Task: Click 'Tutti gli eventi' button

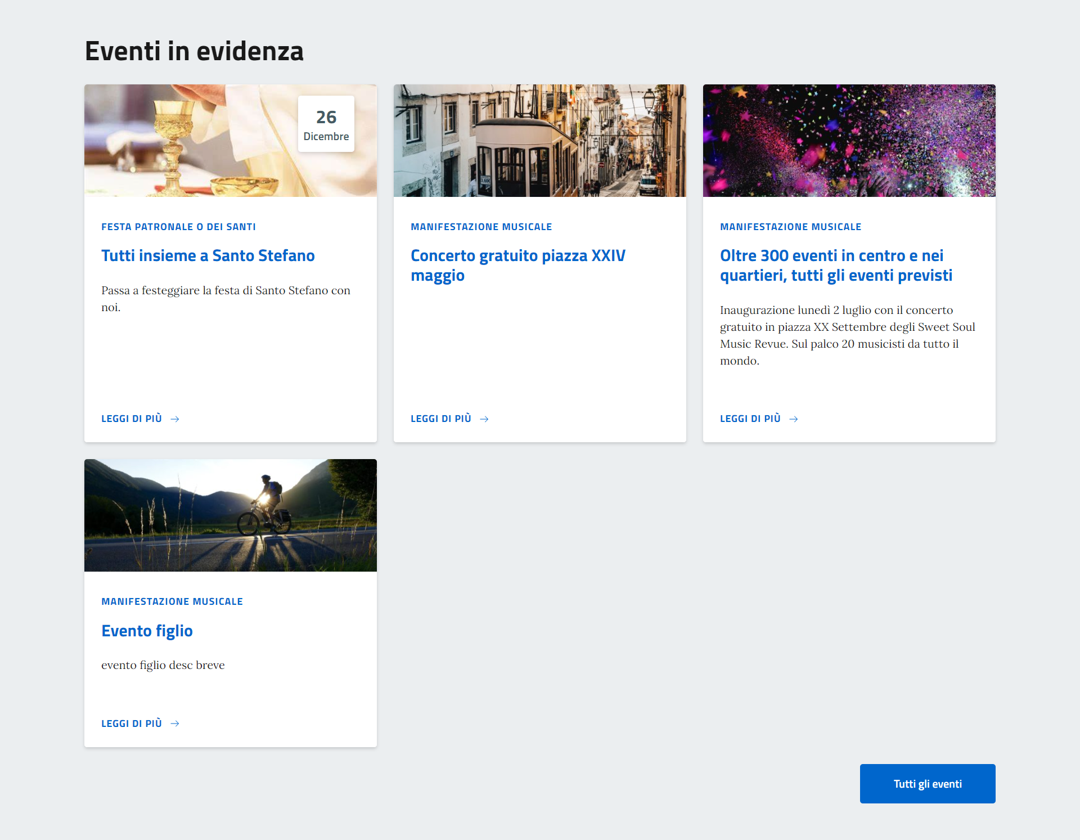Action: click(927, 784)
